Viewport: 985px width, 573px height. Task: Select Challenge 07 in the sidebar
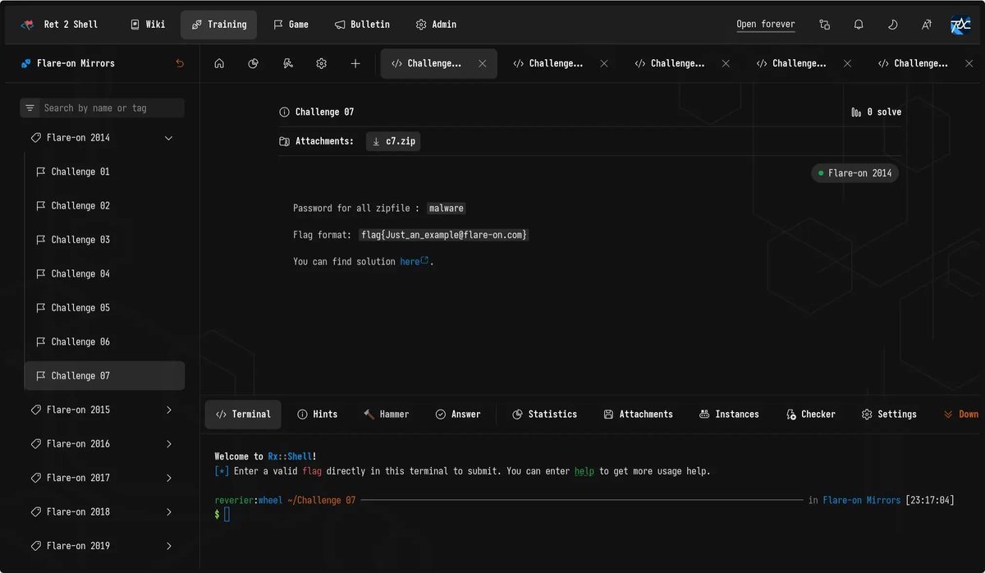(x=104, y=376)
